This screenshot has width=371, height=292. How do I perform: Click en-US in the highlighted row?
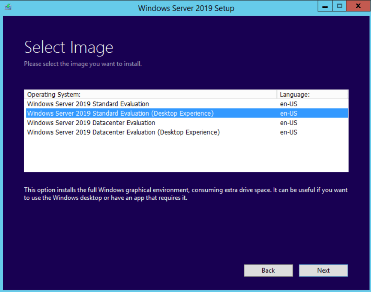(x=288, y=113)
